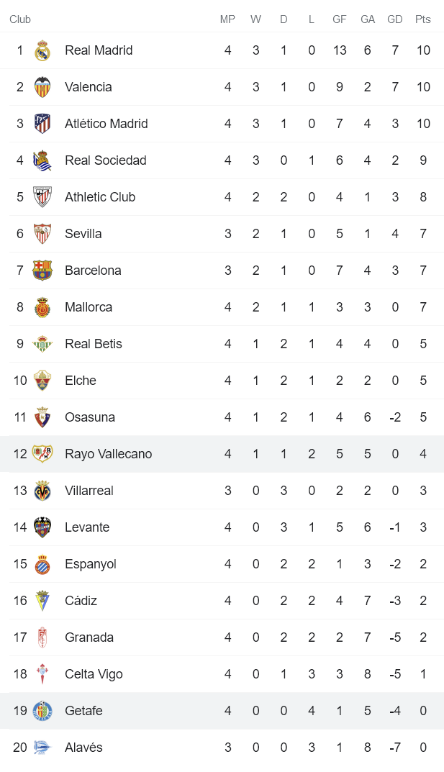The image size is (444, 772).
Task: Click the Granada team name
Action: [x=90, y=637]
